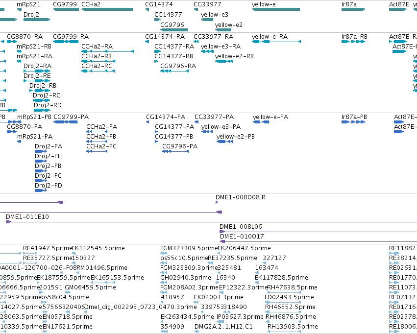Open transcript CCHa2-RA

pos(107,51)
